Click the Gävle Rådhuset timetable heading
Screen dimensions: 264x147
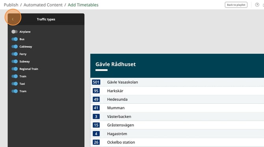click(115, 64)
